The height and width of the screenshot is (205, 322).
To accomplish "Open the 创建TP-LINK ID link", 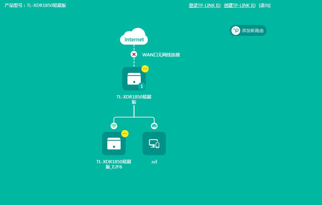I will point(239,5).
